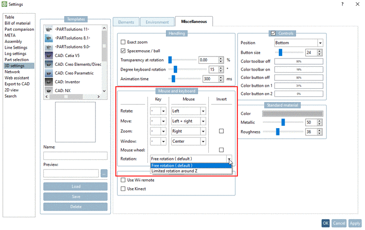Viewport: 365px width, 230px height.
Task: Choose Limited rotation around Z option
Action: tap(191, 171)
